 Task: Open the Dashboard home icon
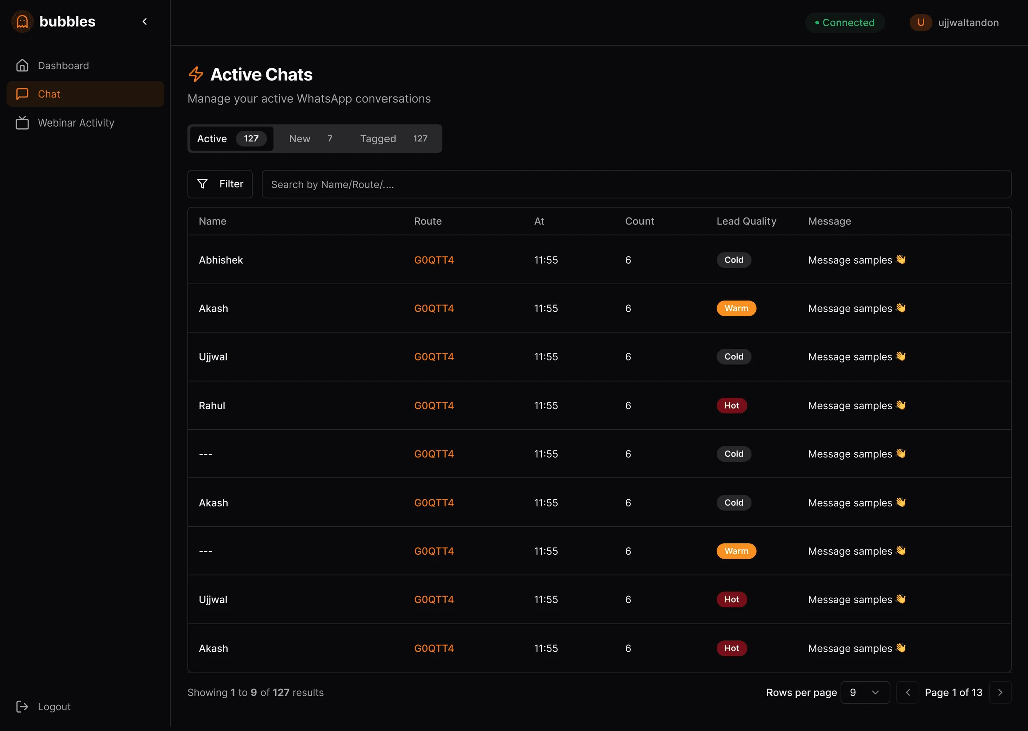(22, 65)
